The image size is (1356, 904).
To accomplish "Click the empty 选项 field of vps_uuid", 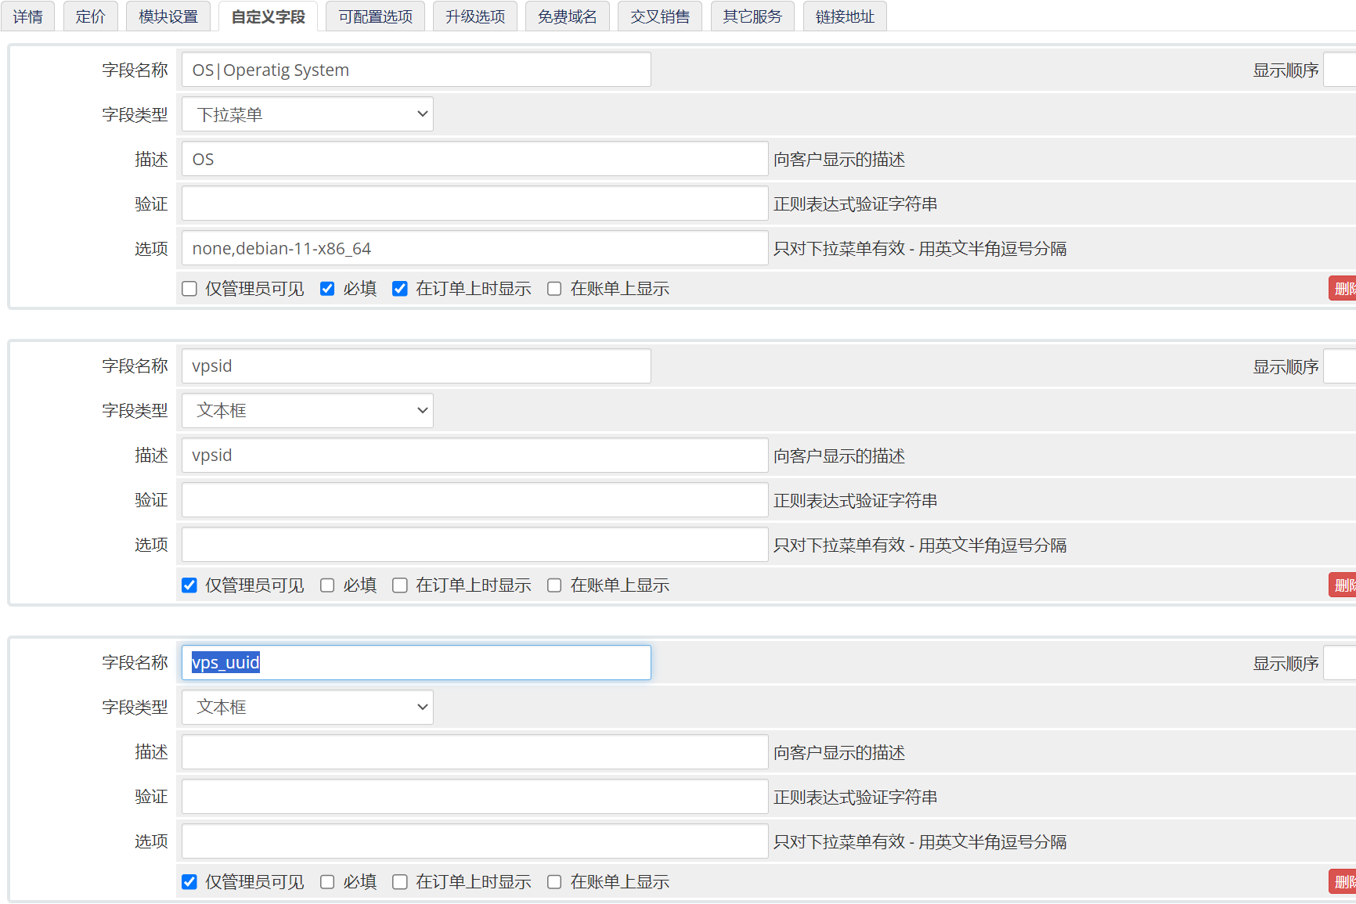I will coord(475,841).
